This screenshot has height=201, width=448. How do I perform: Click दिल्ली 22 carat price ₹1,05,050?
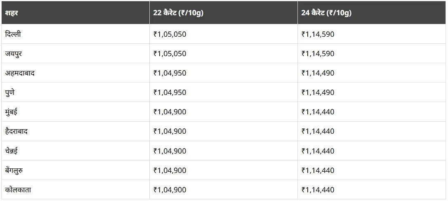point(170,34)
